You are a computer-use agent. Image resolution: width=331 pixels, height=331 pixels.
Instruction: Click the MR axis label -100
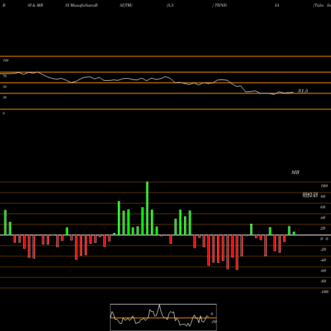pyautogui.click(x=324, y=292)
